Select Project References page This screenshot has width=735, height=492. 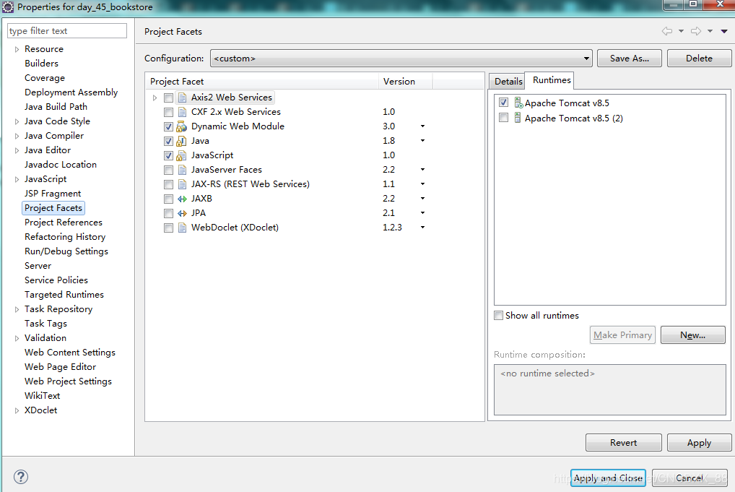(x=64, y=223)
